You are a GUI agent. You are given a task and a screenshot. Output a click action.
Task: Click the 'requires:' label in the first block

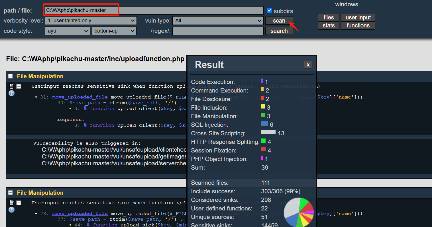71,120
